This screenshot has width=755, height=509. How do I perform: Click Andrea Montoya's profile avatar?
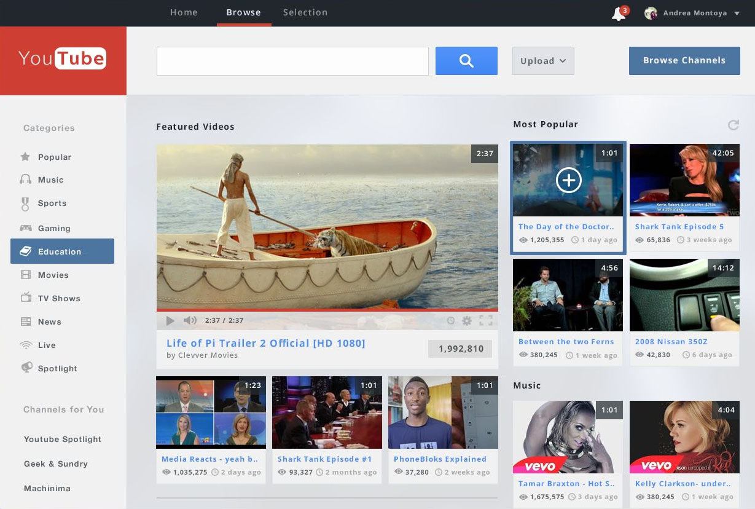[651, 14]
